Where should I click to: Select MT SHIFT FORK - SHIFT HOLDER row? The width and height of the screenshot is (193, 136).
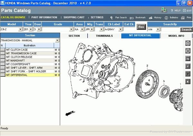tap(30, 71)
